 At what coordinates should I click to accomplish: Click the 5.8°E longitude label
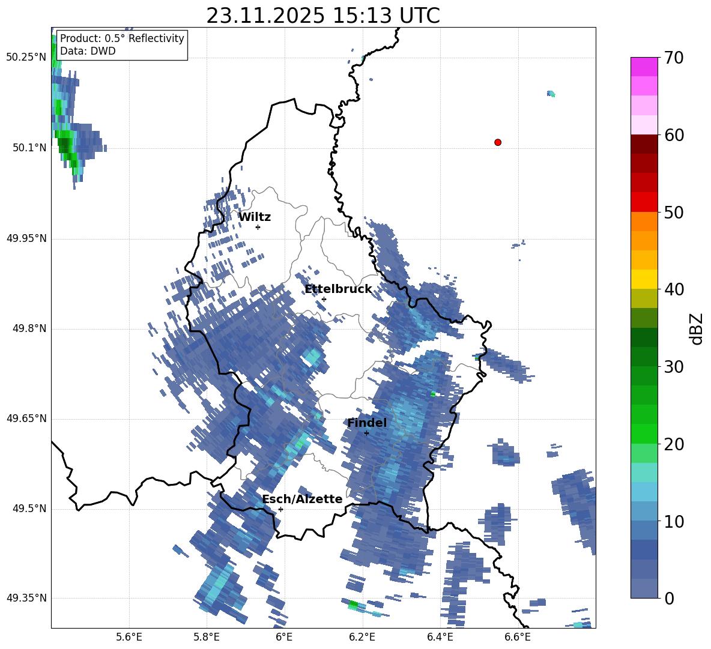coord(207,637)
